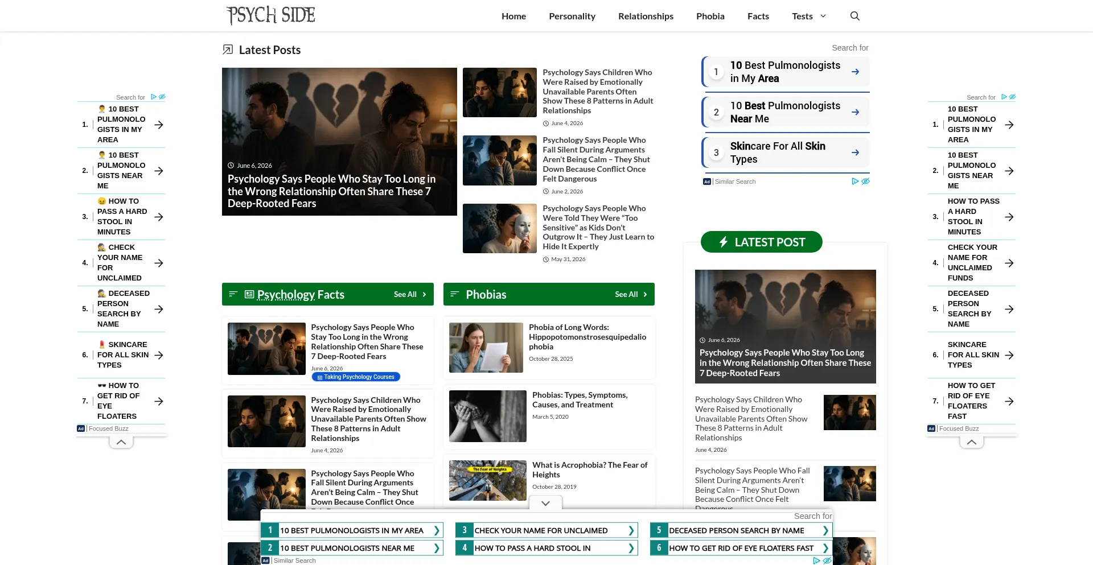Click the Latest Posts heading icon
1093x565 pixels.
228,50
